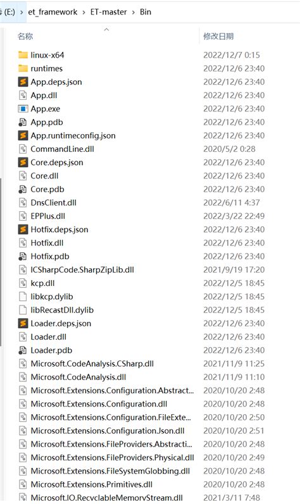Click the Hotfix.deps.json file icon
Image resolution: width=300 pixels, height=504 pixels.
23,230
